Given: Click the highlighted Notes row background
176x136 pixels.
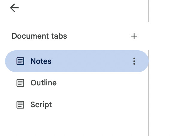Looking at the screenshot, I should coord(90,61).
